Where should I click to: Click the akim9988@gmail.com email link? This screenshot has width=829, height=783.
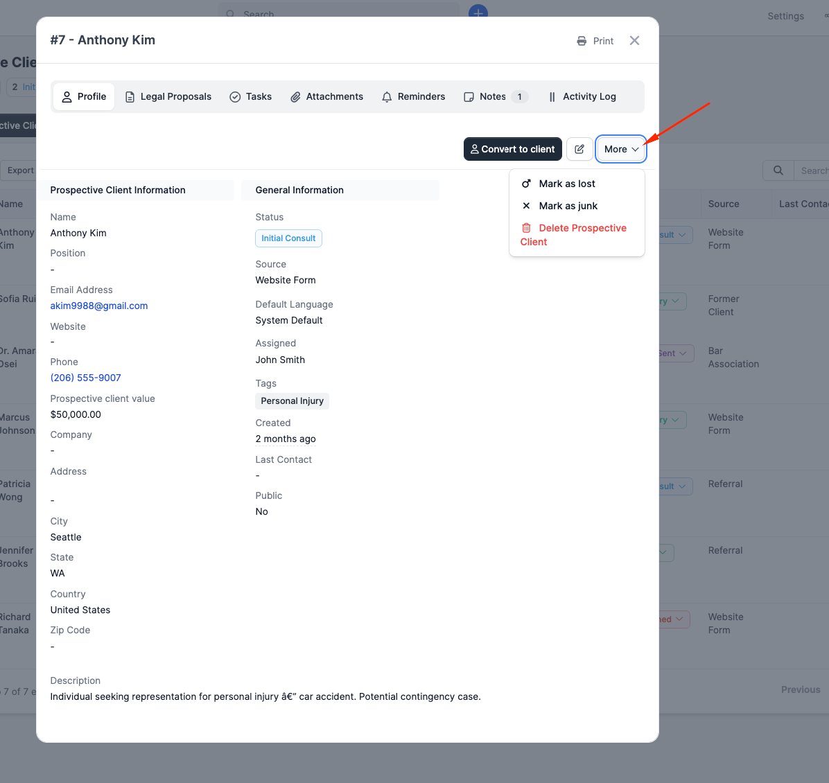99,306
